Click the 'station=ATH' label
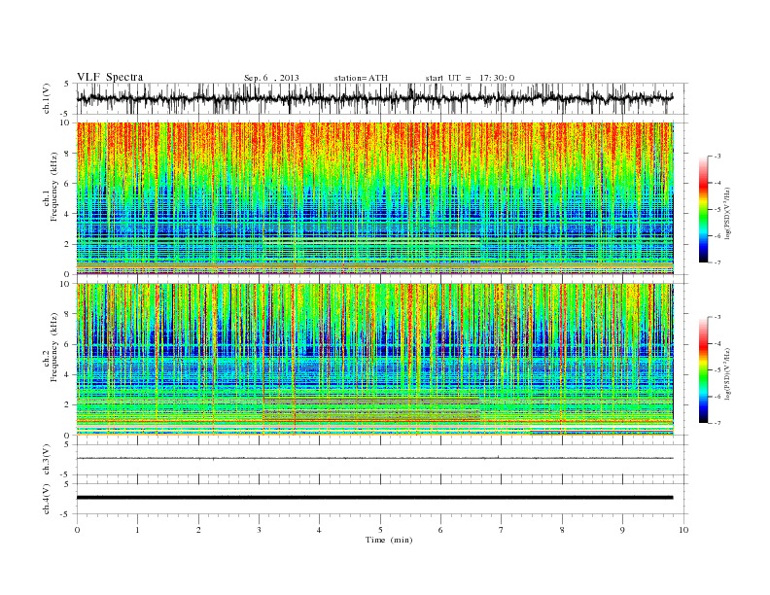Image resolution: width=770 pixels, height=595 pixels. [361, 78]
